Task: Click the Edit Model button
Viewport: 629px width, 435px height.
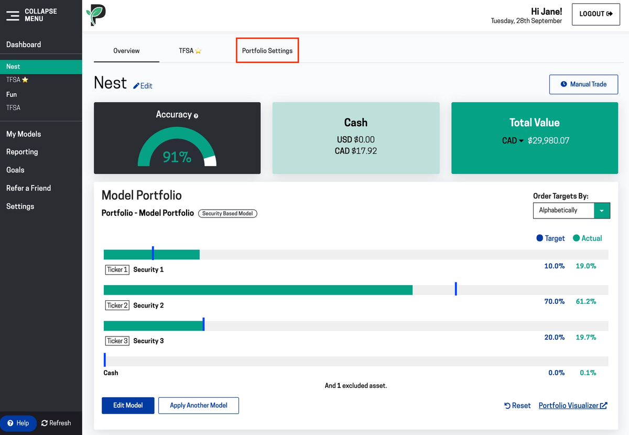Action: [x=128, y=405]
